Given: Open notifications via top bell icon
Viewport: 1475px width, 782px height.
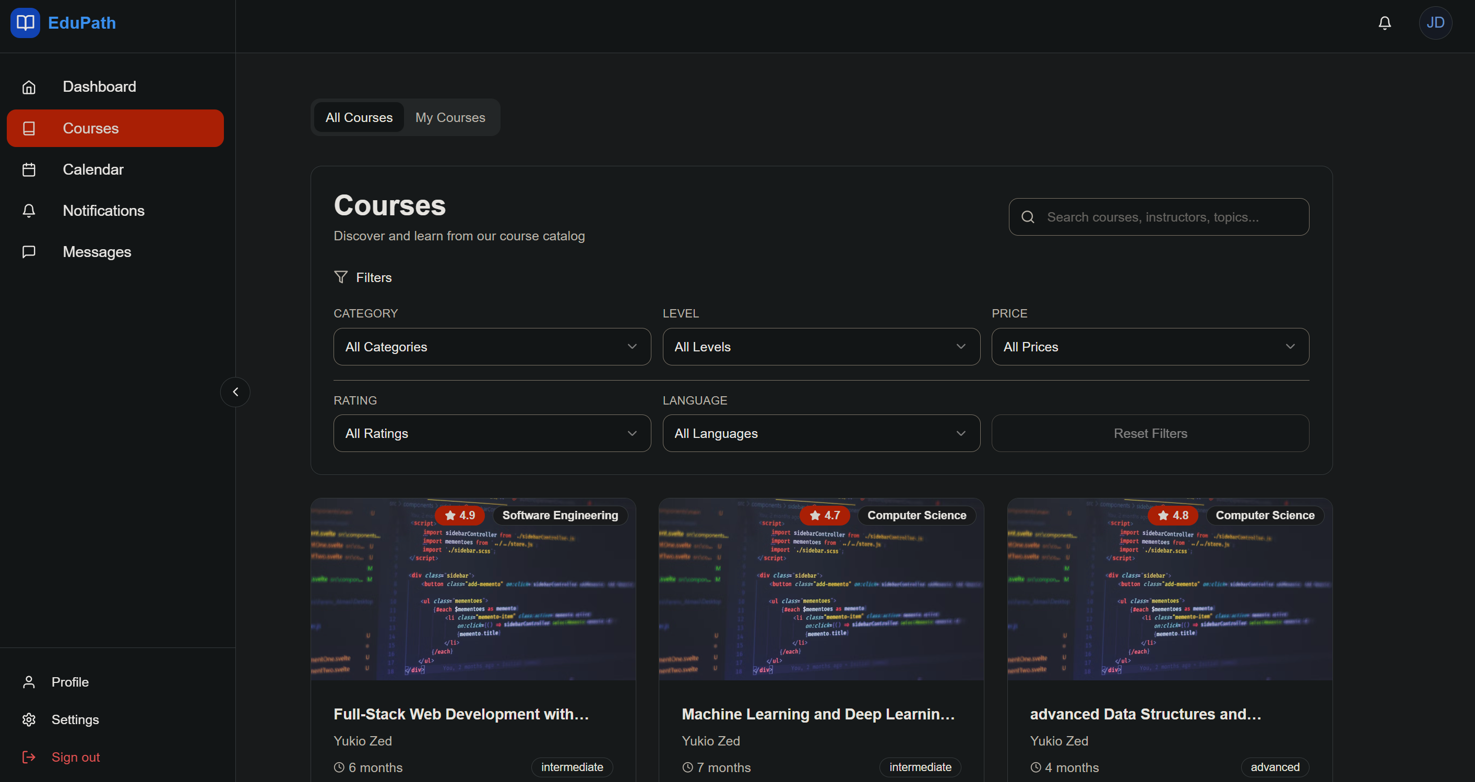Looking at the screenshot, I should tap(1385, 23).
